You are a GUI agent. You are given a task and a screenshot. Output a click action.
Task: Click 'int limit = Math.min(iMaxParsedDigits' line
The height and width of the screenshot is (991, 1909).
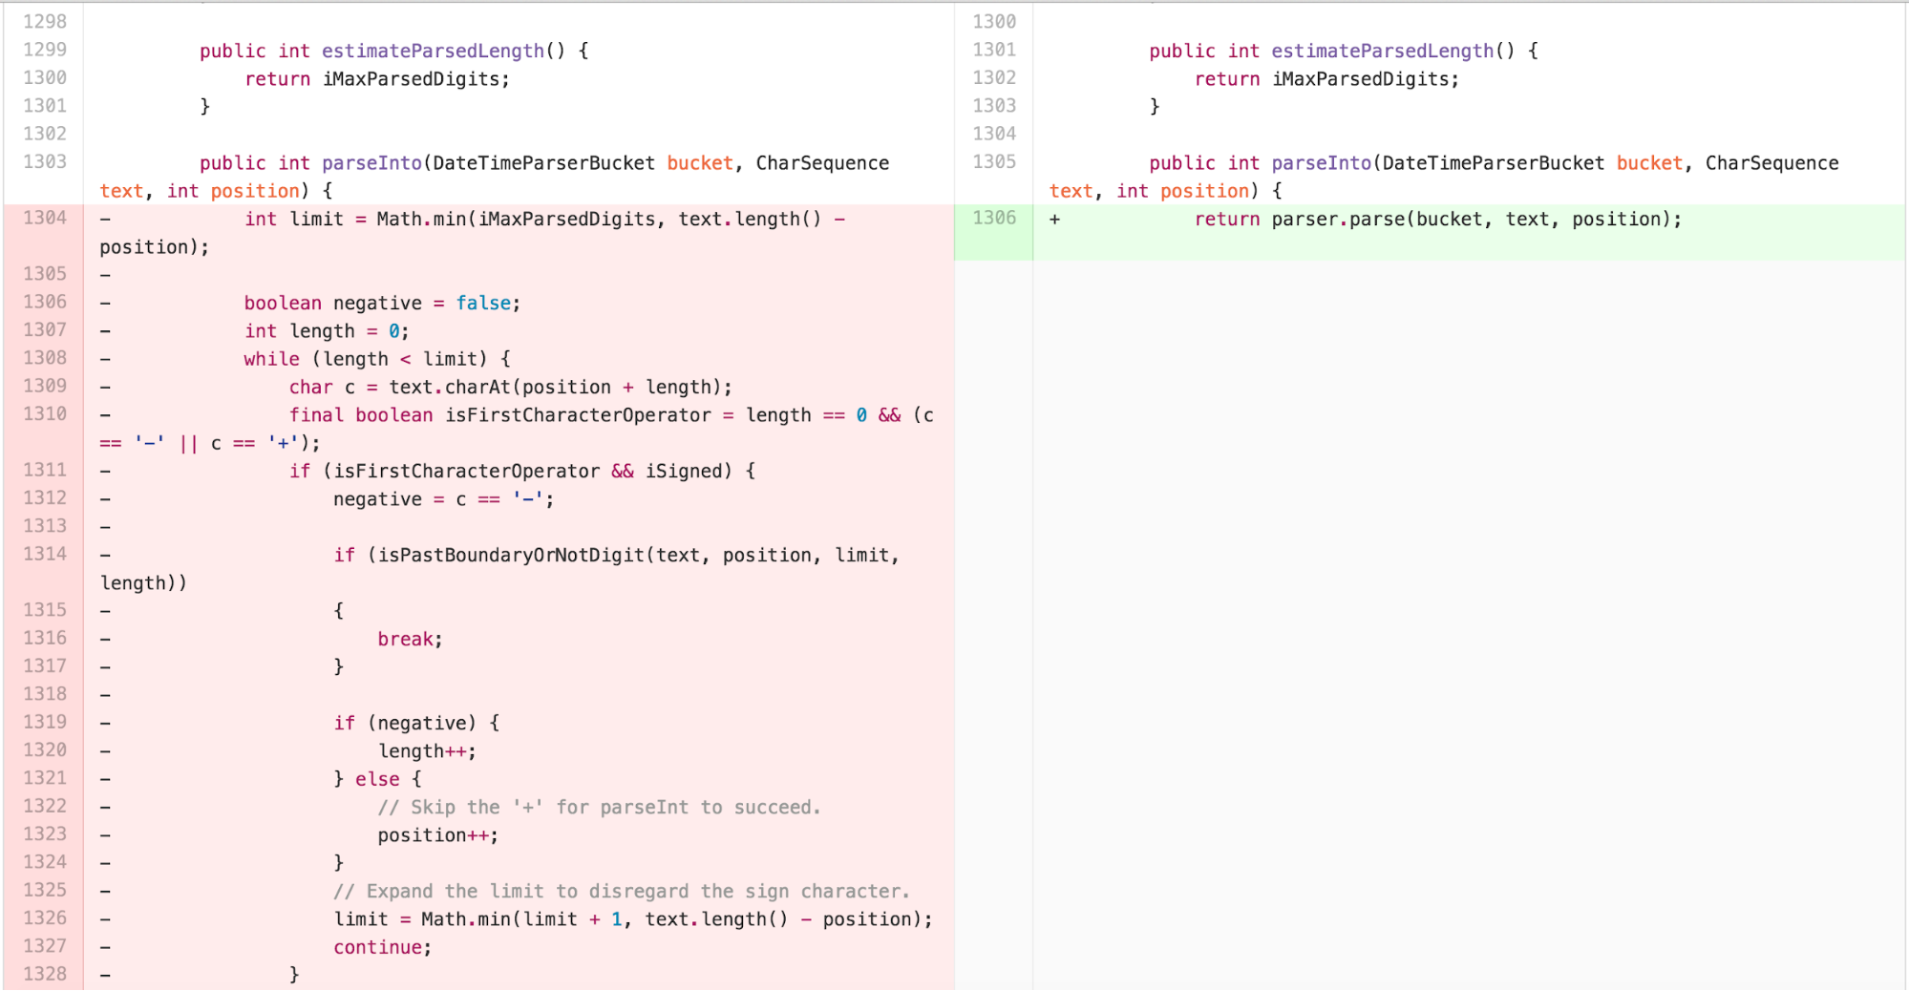[544, 220]
